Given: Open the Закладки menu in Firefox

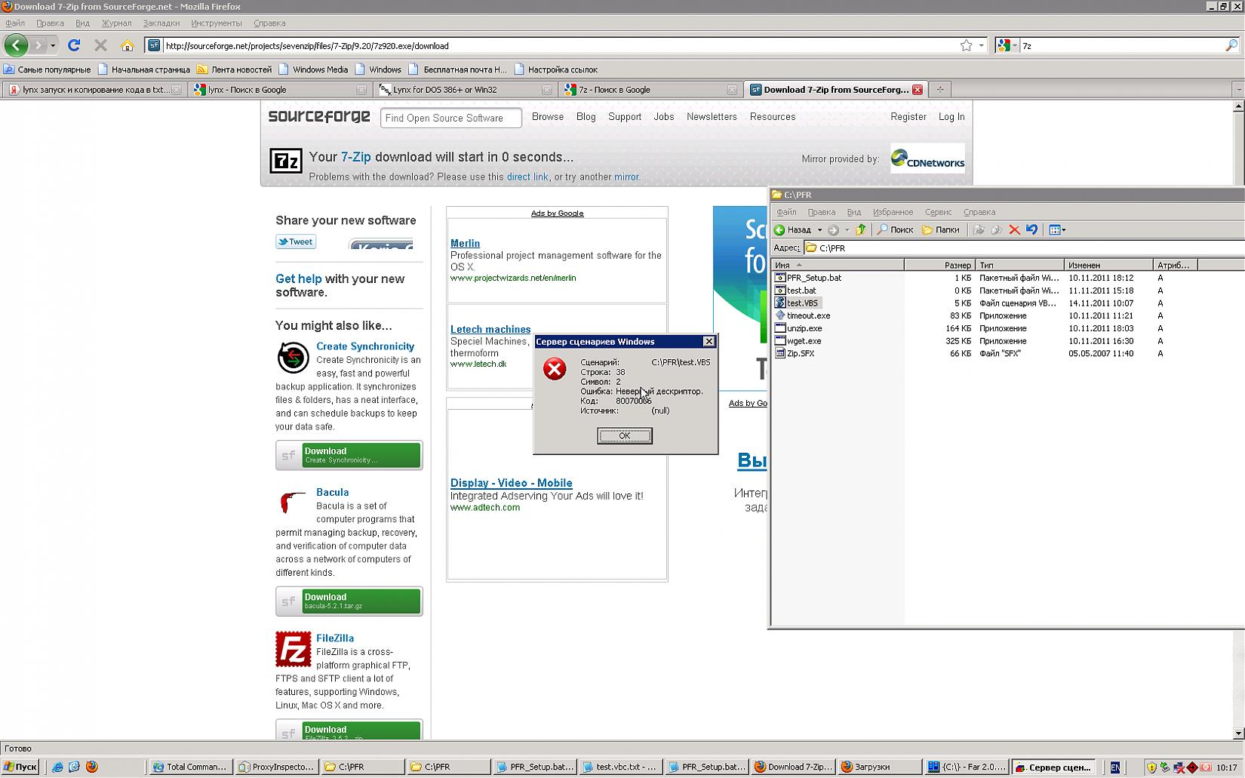Looking at the screenshot, I should coord(161,23).
